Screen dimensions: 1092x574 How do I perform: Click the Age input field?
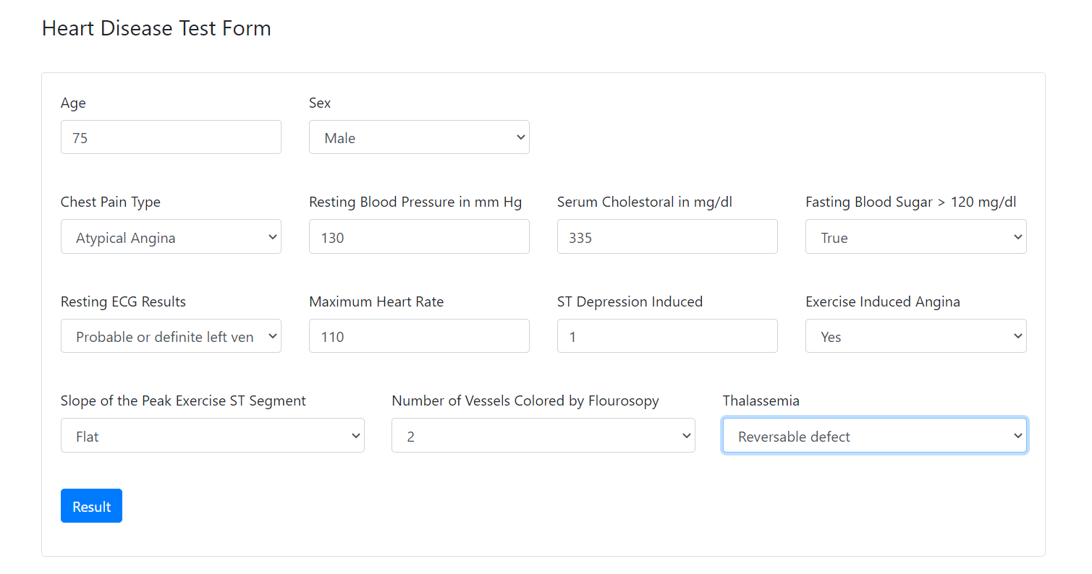click(x=171, y=137)
